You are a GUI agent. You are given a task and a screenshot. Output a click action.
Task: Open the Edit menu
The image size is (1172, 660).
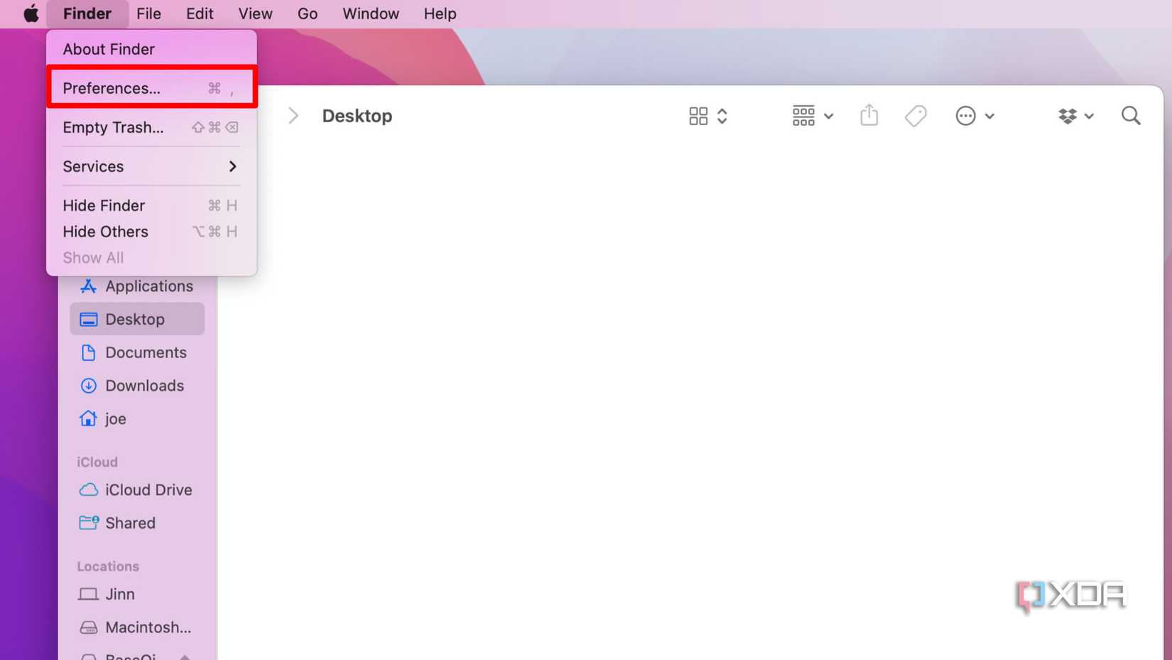click(200, 13)
